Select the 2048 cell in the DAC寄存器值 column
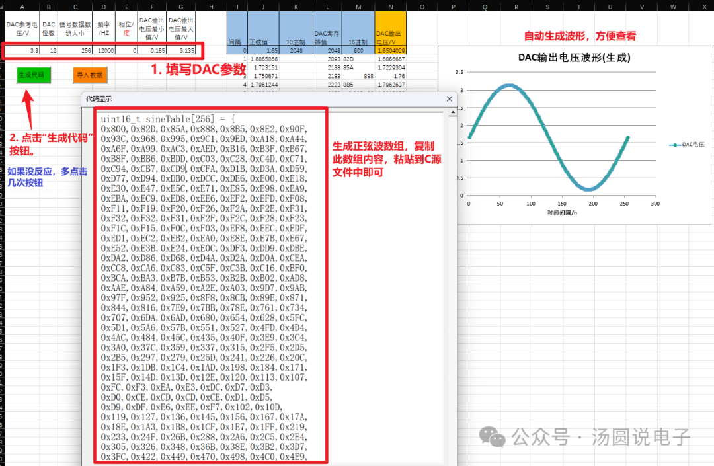Viewport: 714px width, 466px height. click(x=327, y=50)
